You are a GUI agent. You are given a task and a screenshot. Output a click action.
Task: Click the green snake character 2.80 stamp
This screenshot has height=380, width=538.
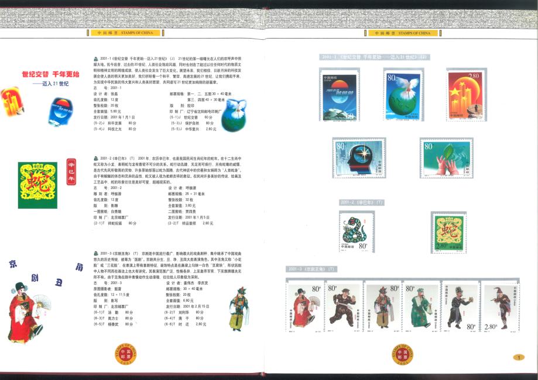click(x=448, y=232)
